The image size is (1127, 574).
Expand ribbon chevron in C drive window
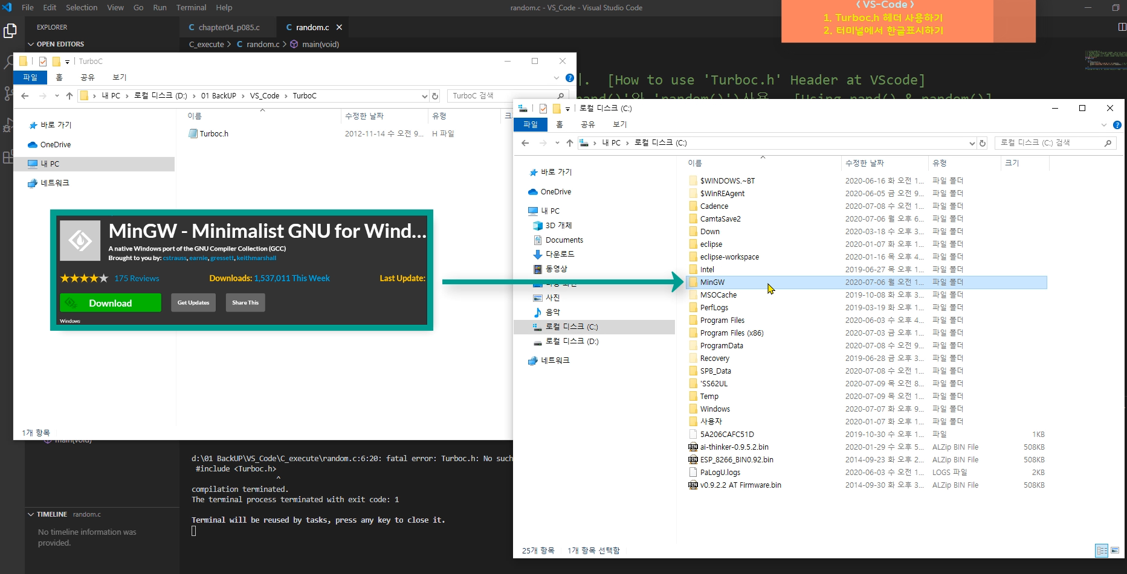point(1104,125)
